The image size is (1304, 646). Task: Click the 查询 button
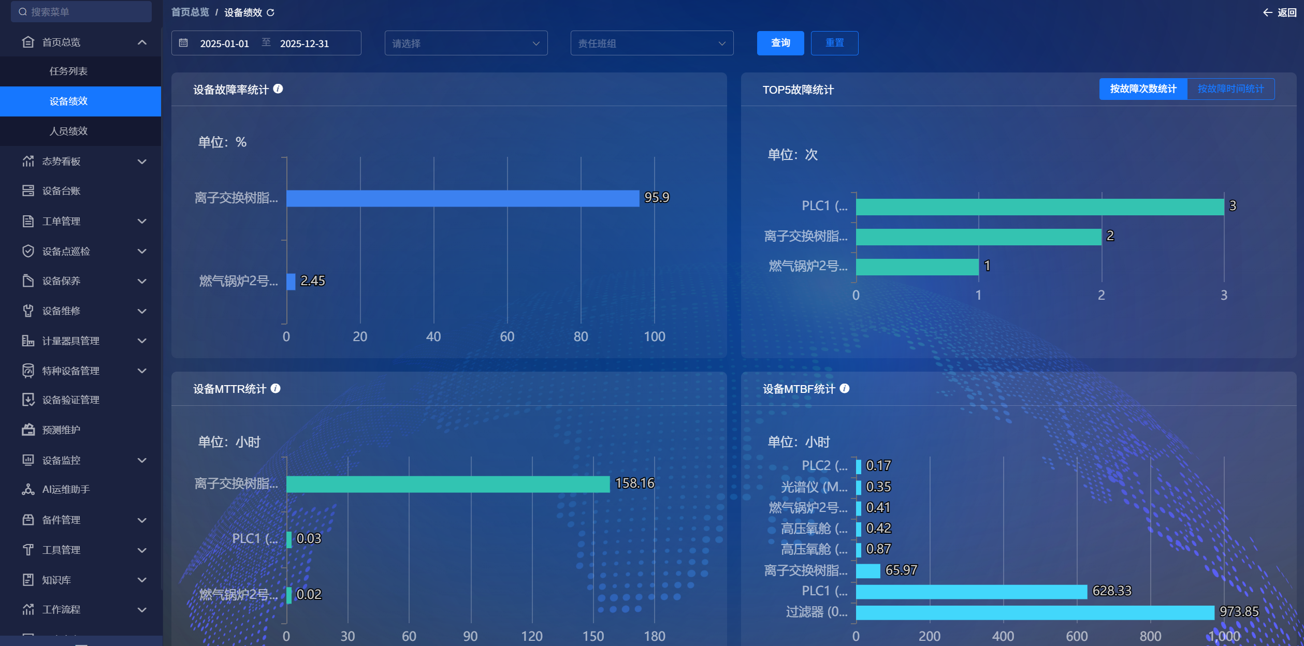pyautogui.click(x=780, y=43)
